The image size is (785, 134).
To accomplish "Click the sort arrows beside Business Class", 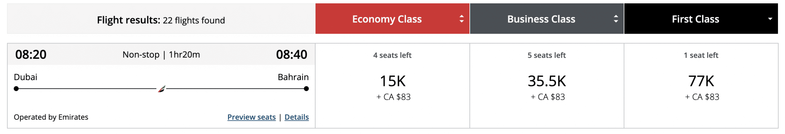I will click(x=615, y=19).
